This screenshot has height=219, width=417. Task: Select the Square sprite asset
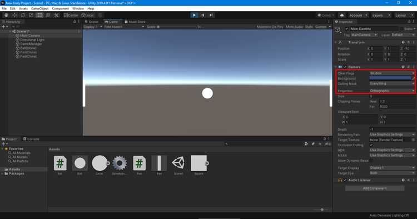click(198, 163)
